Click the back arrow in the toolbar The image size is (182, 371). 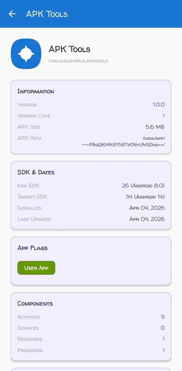click(12, 14)
